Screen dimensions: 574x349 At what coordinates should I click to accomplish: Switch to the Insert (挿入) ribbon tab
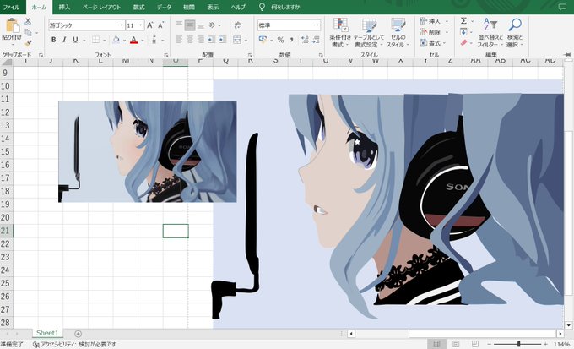(64, 7)
